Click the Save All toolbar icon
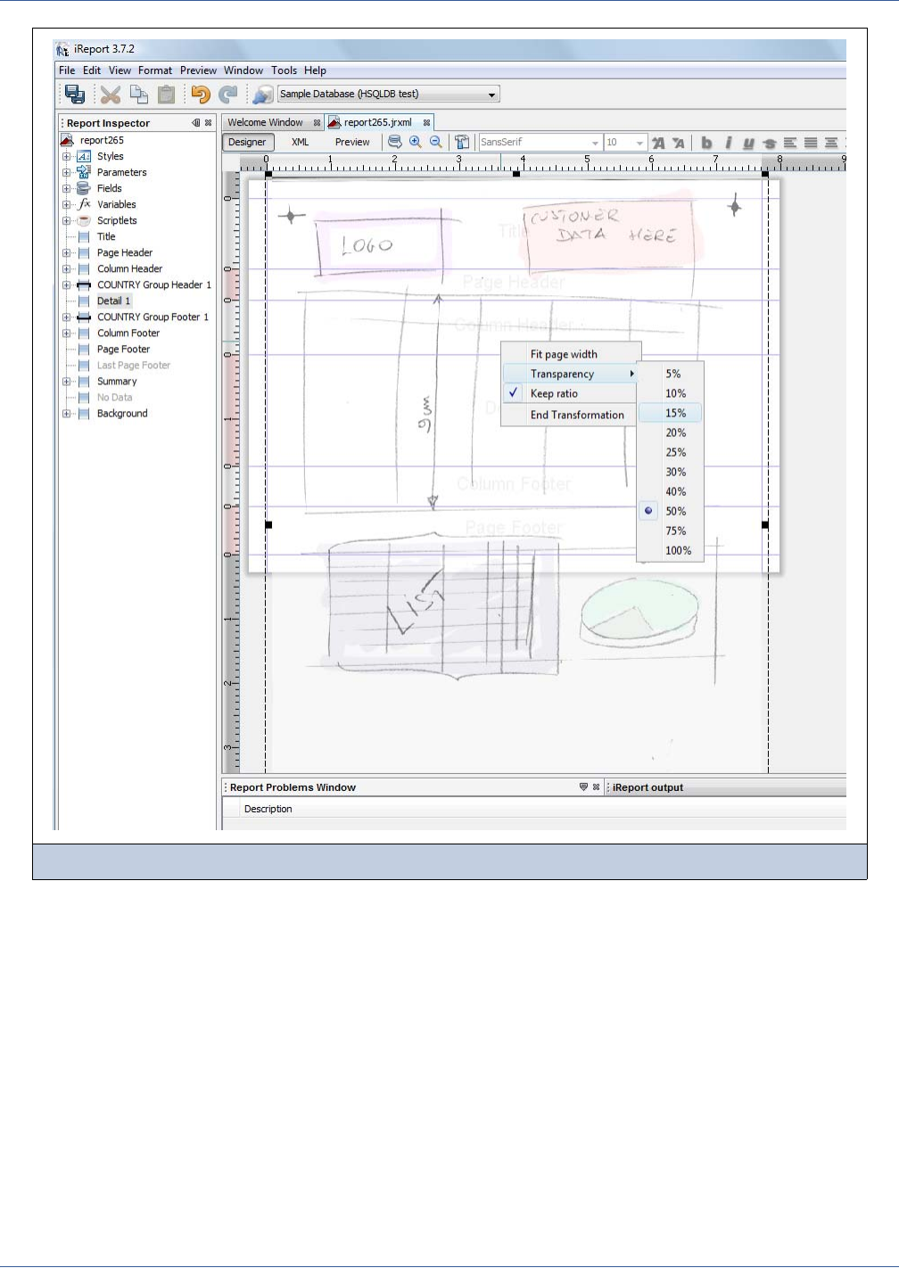Image resolution: width=899 pixels, height=1268 pixels. [x=75, y=95]
